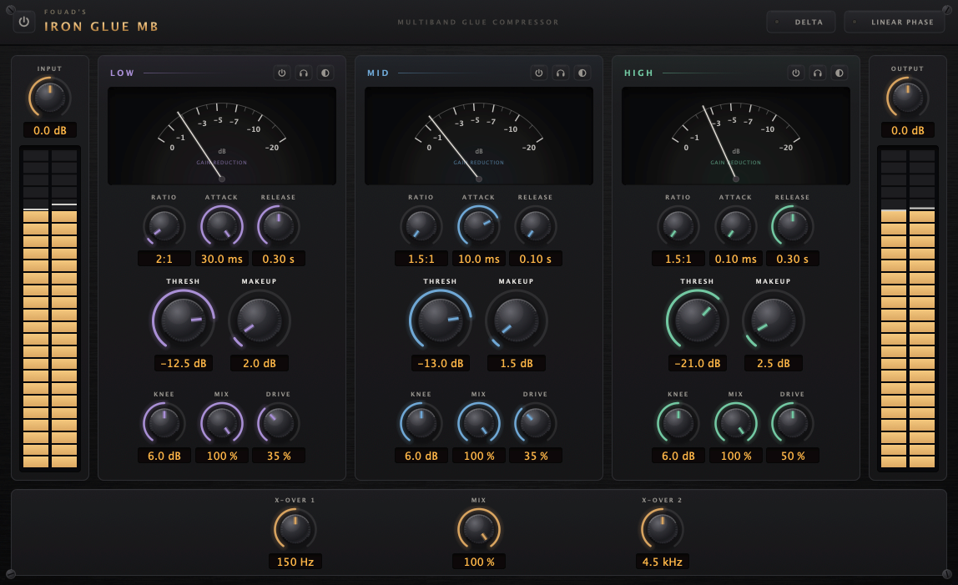
Task: Click the LOW band ratio value 2:1
Action: pos(164,259)
